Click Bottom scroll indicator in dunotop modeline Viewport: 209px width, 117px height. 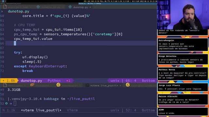[148, 81]
